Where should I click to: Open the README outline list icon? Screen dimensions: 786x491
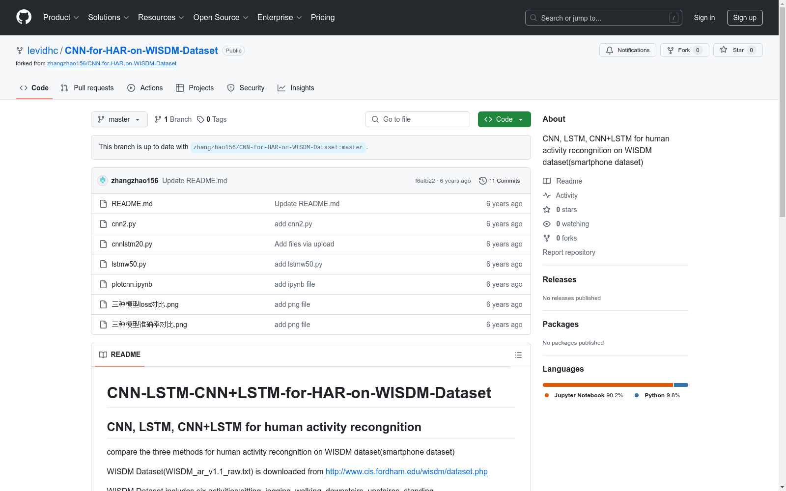coord(518,355)
